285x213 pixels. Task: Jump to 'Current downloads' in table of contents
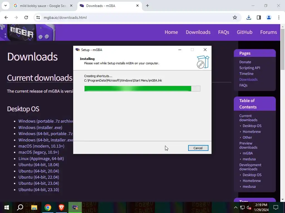248,118
